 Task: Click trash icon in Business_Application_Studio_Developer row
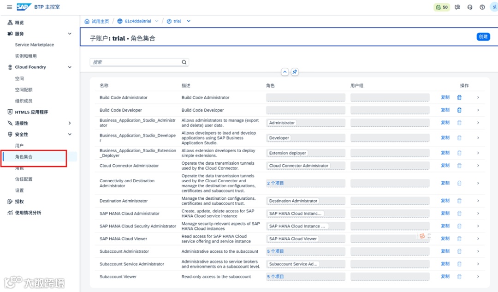pos(459,138)
